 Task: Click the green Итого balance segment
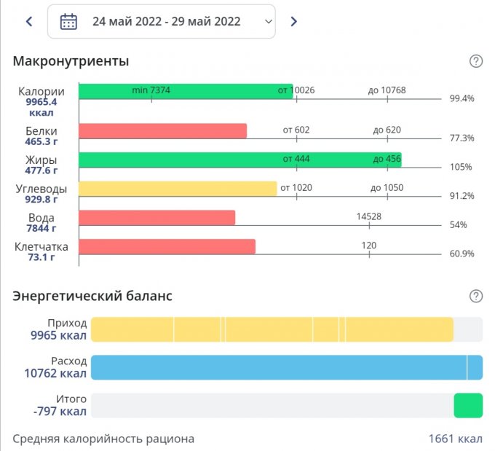[x=468, y=406]
